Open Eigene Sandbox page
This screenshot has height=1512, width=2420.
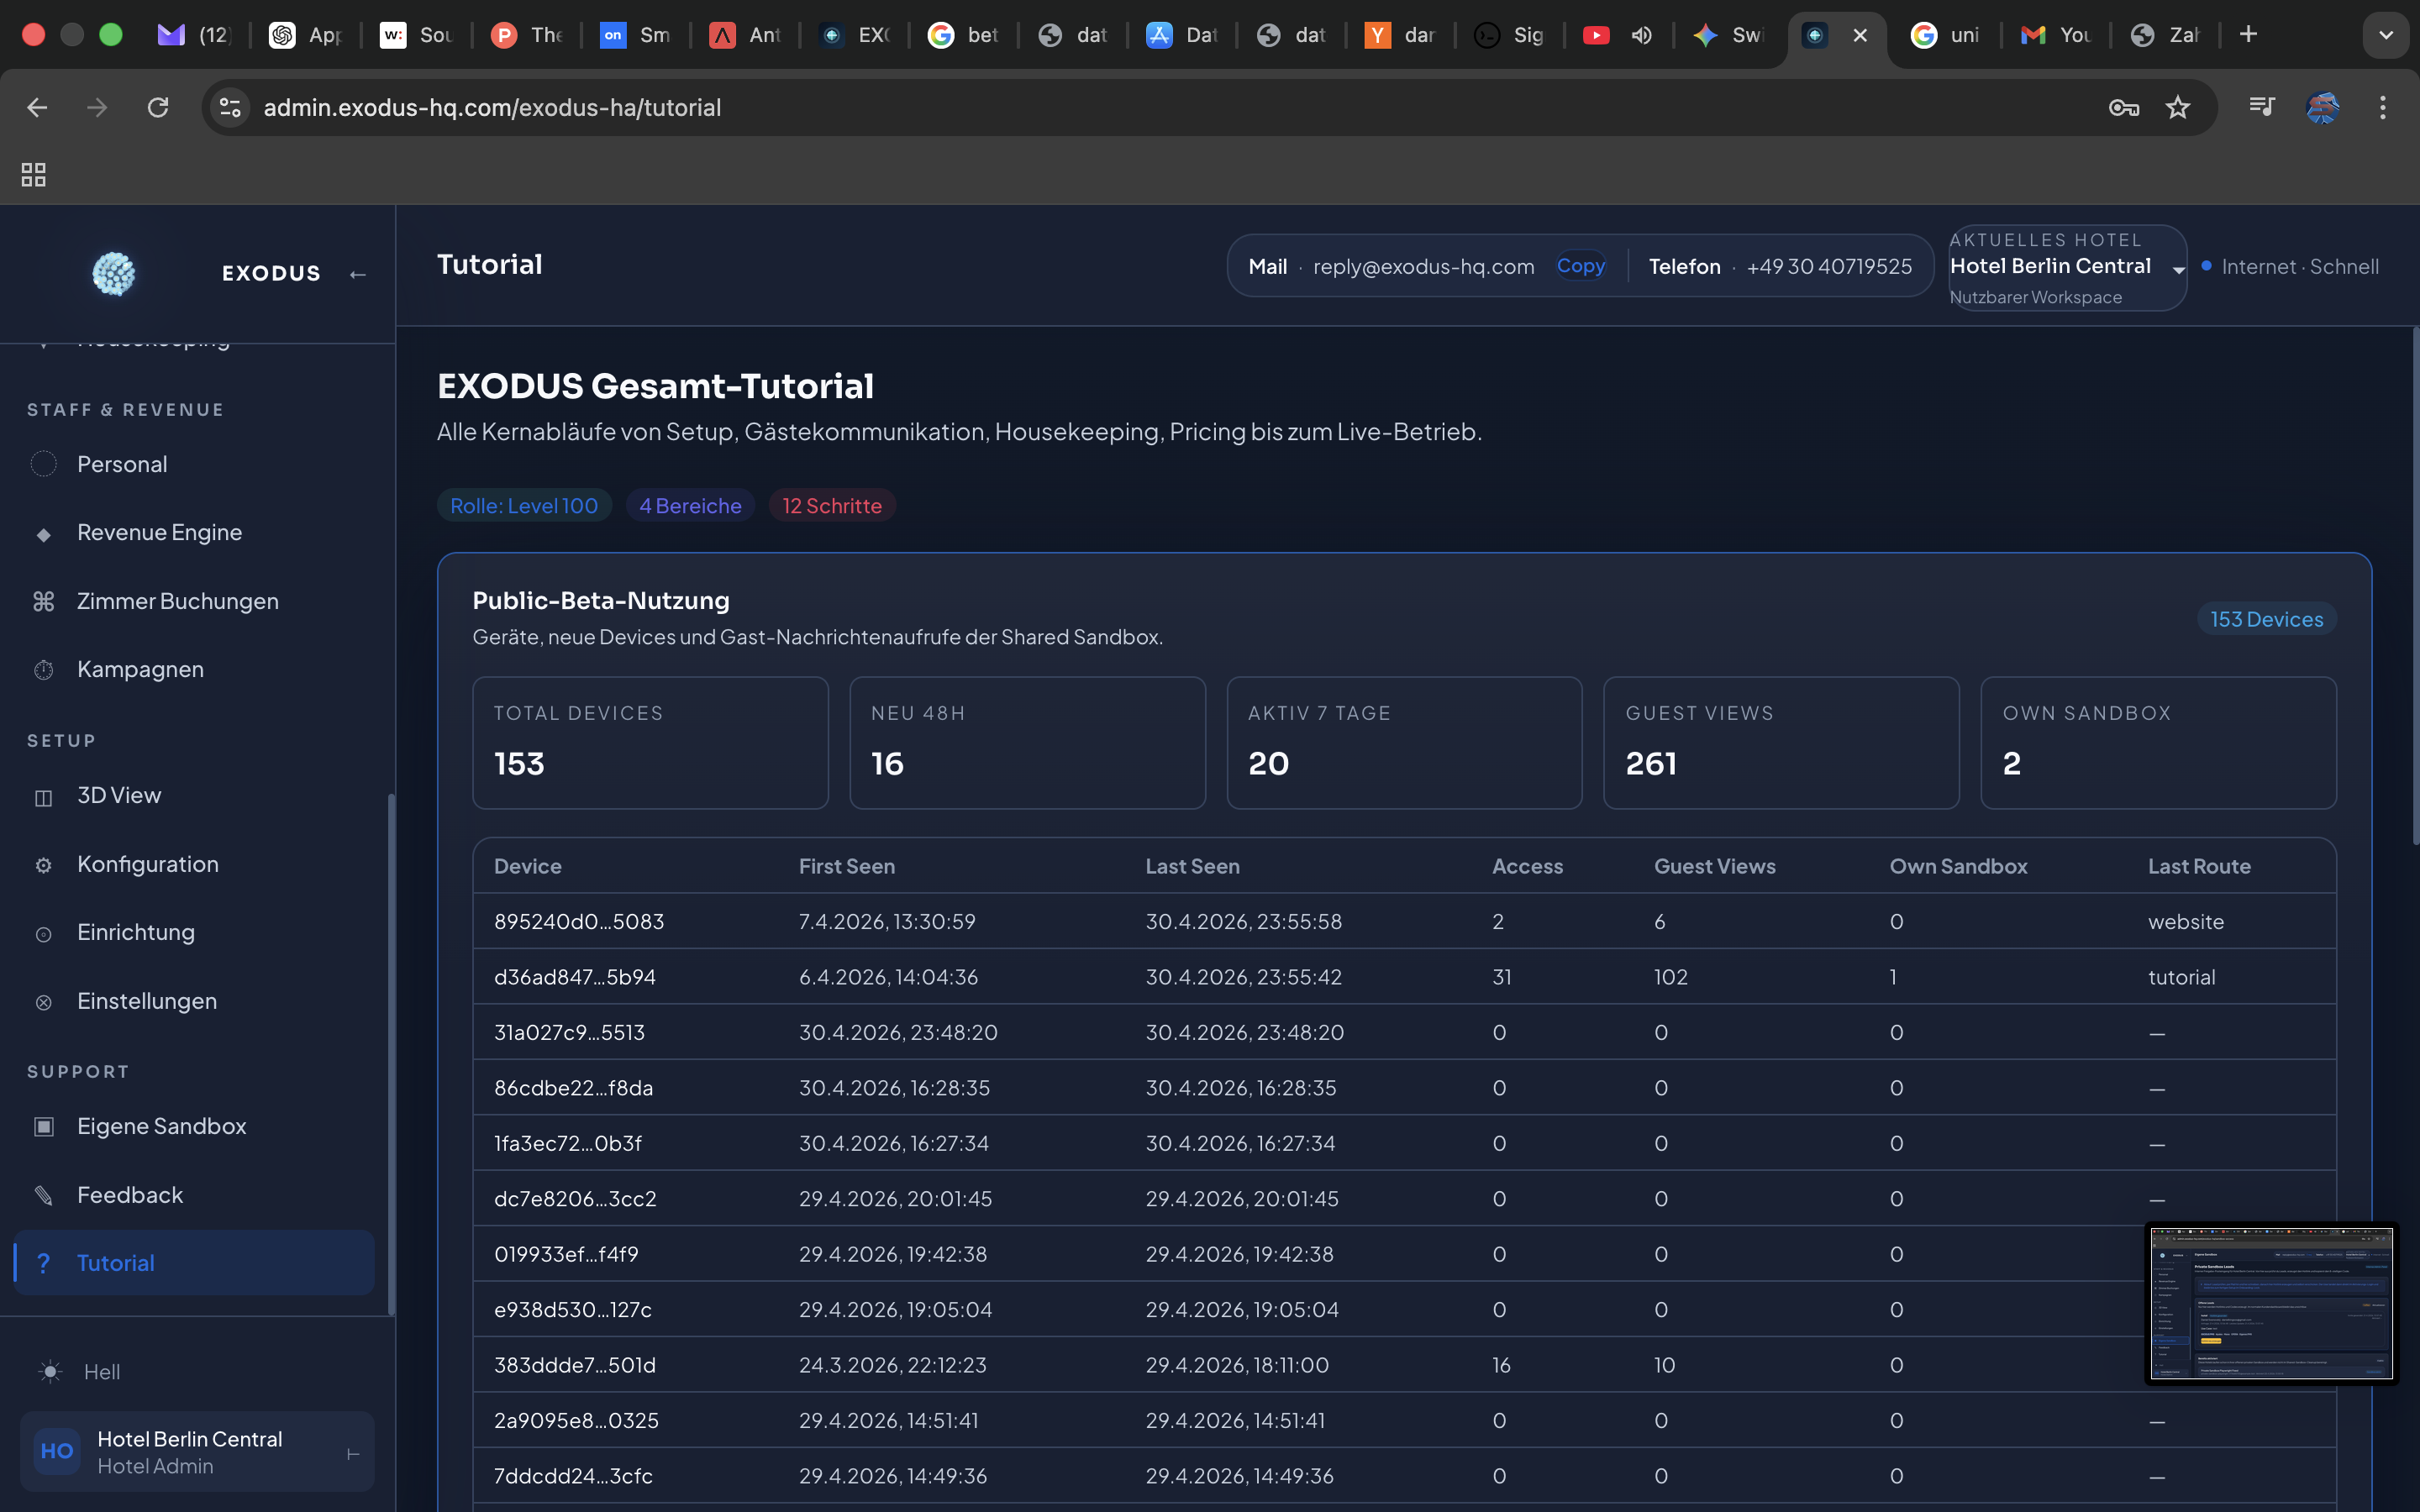point(161,1126)
